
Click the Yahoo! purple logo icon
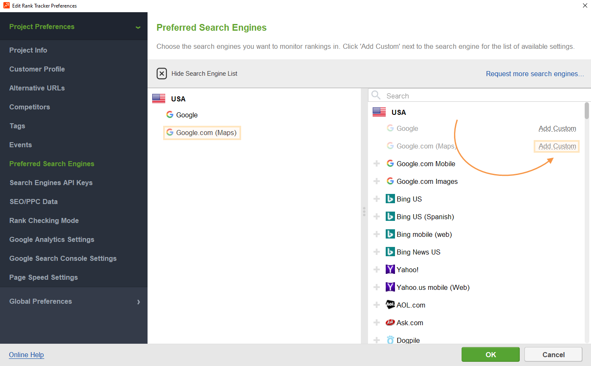[x=390, y=269]
